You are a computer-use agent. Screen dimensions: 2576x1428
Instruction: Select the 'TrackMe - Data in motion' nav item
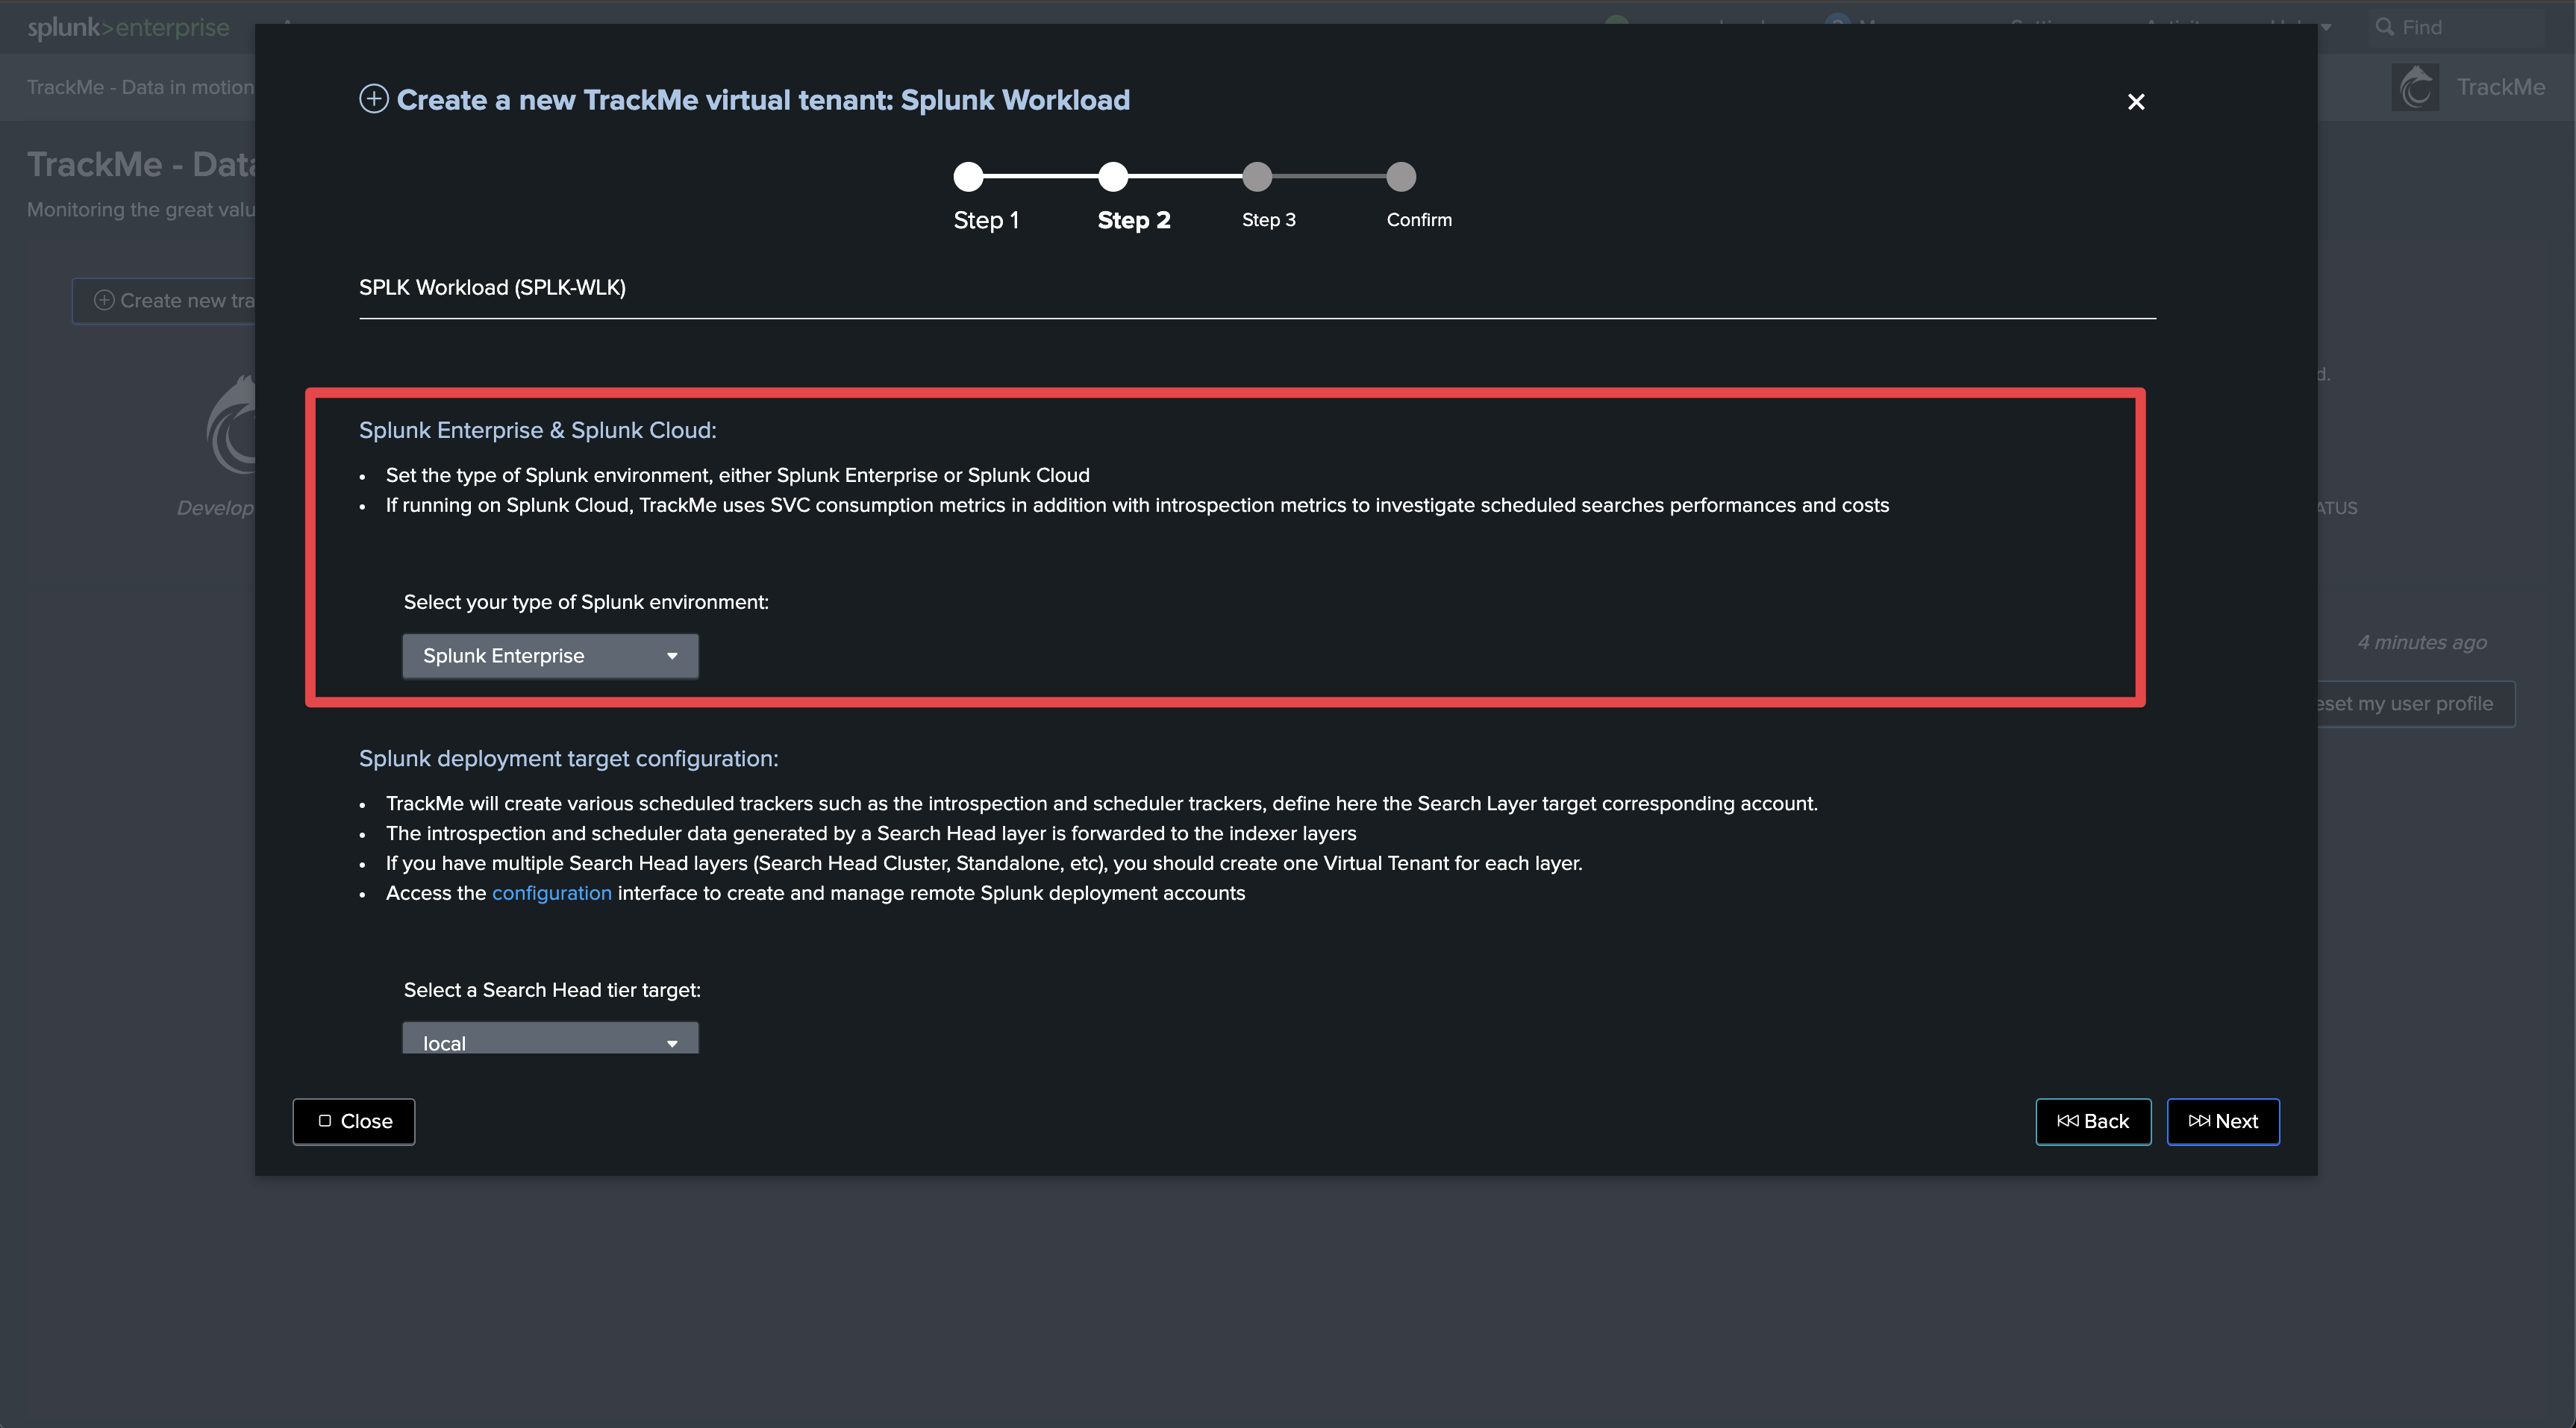(x=140, y=87)
